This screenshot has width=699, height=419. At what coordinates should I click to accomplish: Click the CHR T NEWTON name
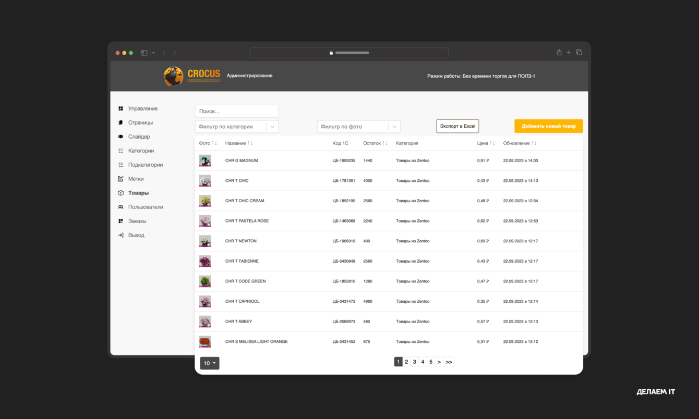click(241, 241)
